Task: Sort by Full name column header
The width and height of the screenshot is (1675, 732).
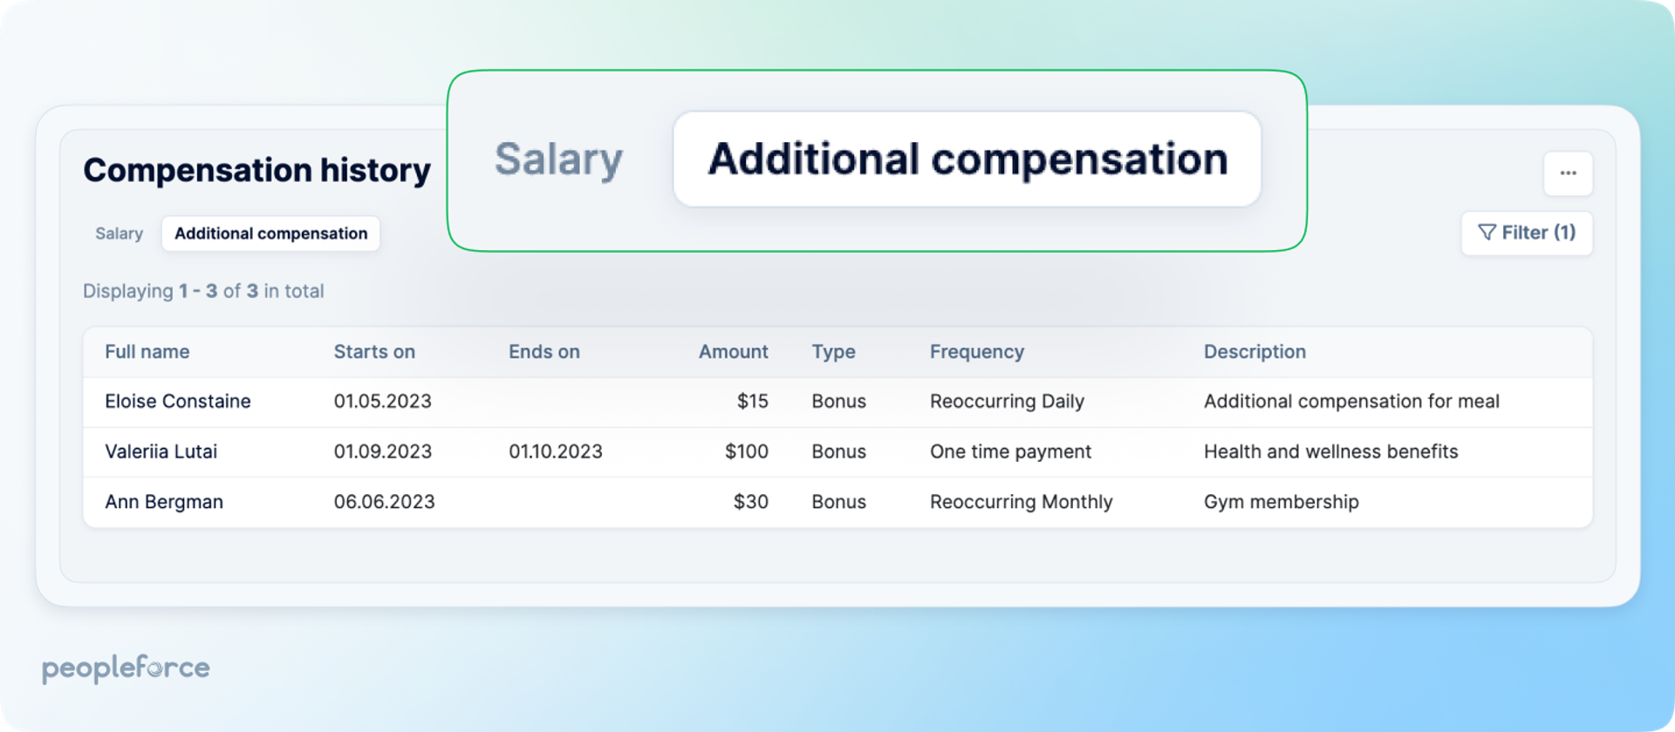Action: pos(147,352)
